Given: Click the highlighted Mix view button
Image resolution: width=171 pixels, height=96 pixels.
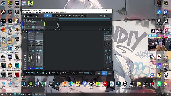Looking at the screenshot, I should tap(104, 74).
